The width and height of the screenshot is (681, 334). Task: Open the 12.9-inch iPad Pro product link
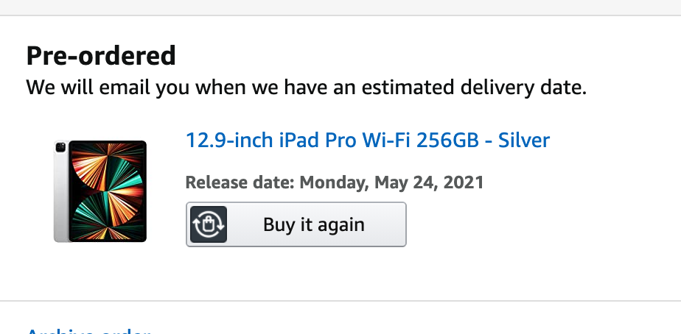pos(367,140)
